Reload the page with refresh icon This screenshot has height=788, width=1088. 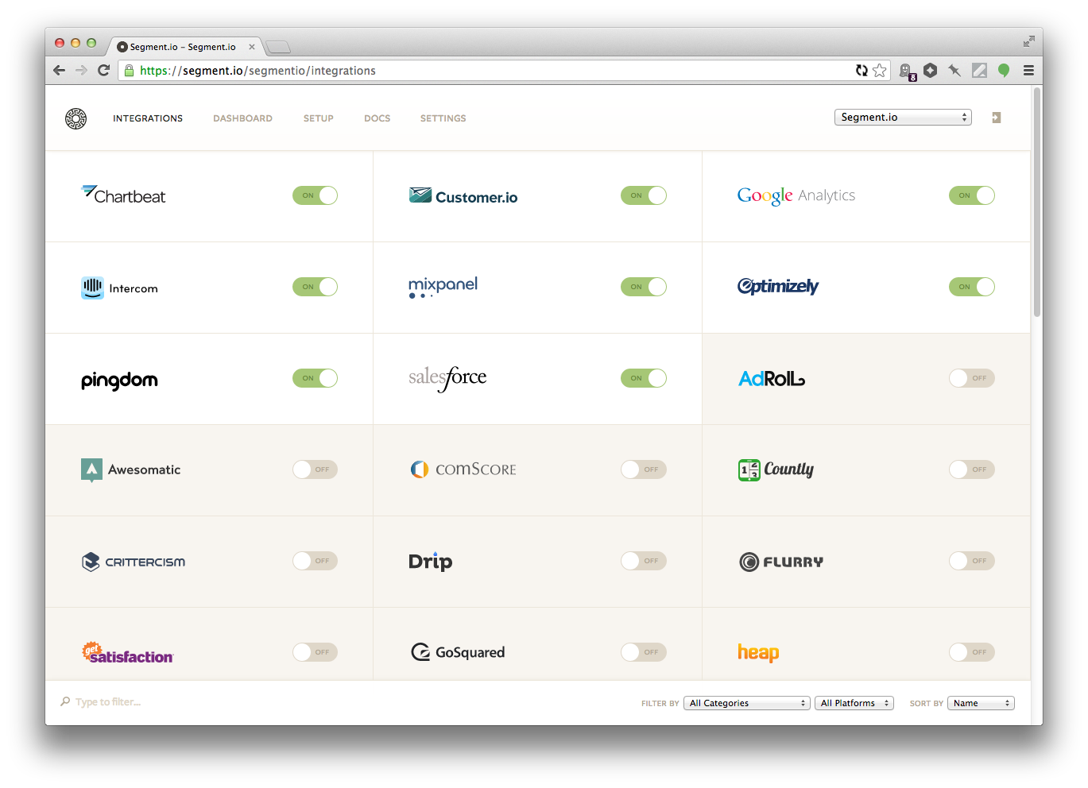103,70
